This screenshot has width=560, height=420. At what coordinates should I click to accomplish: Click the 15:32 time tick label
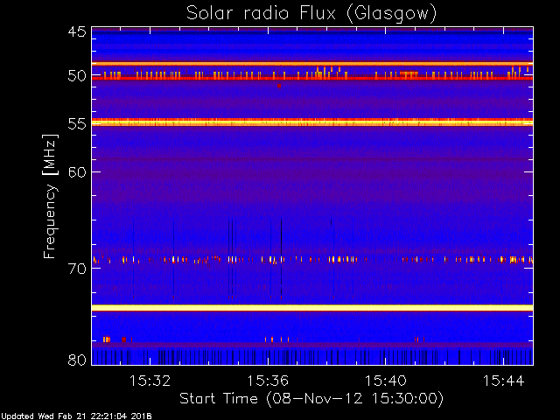150,381
